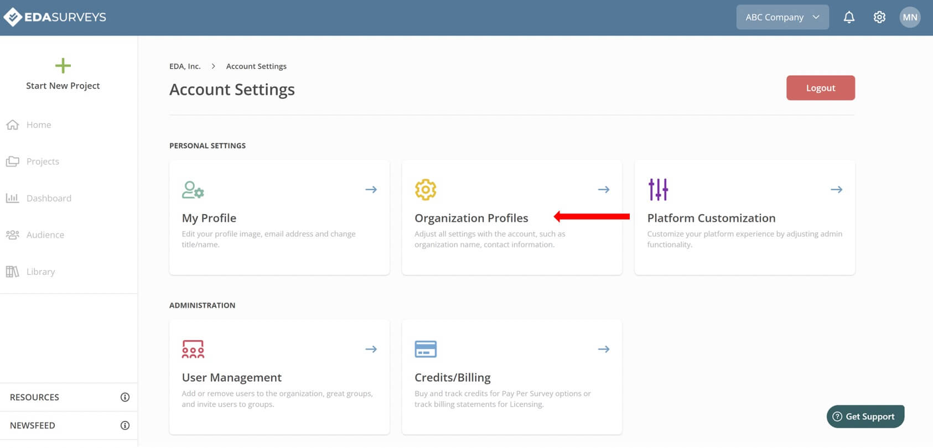Viewport: 933px width, 448px height.
Task: Click the Organization Profiles gear icon
Action: click(x=426, y=190)
